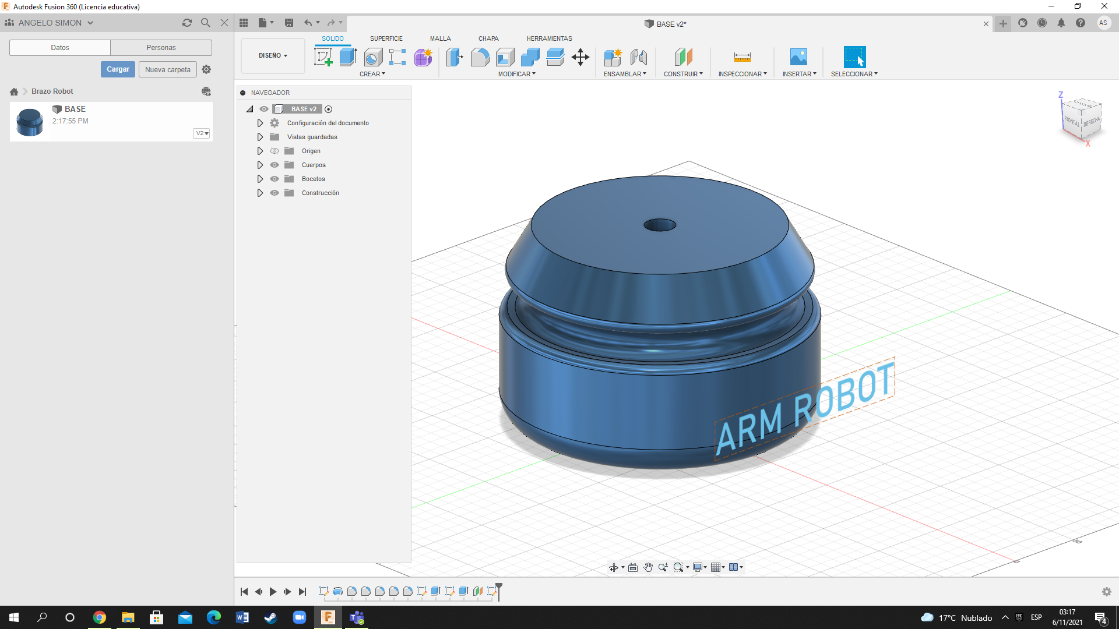The width and height of the screenshot is (1119, 629).
Task: Click the Nueva carpeta button
Action: [168, 69]
